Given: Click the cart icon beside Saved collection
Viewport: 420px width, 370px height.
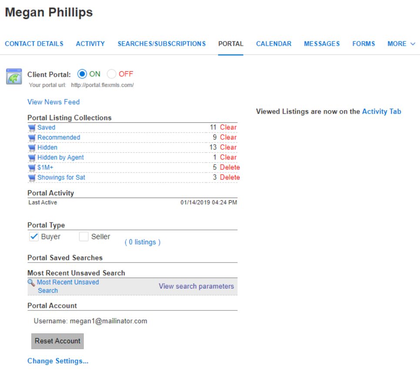Looking at the screenshot, I should (x=32, y=127).
